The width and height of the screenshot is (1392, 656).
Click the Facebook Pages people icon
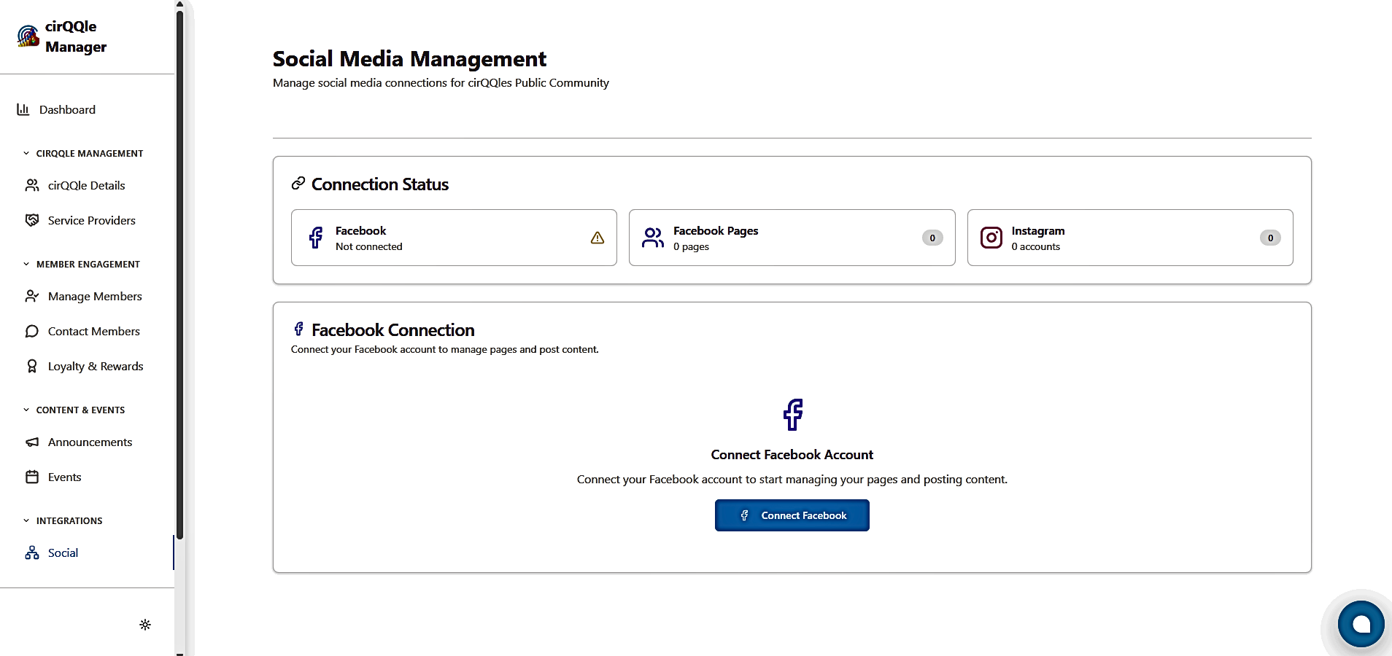coord(653,238)
